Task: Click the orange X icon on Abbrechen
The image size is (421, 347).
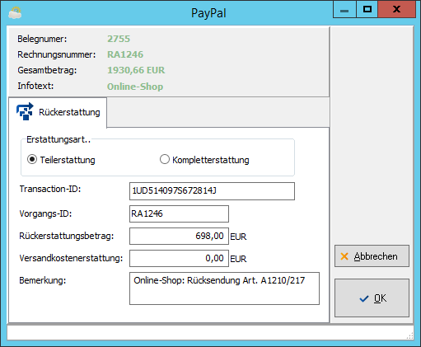Action: [344, 256]
